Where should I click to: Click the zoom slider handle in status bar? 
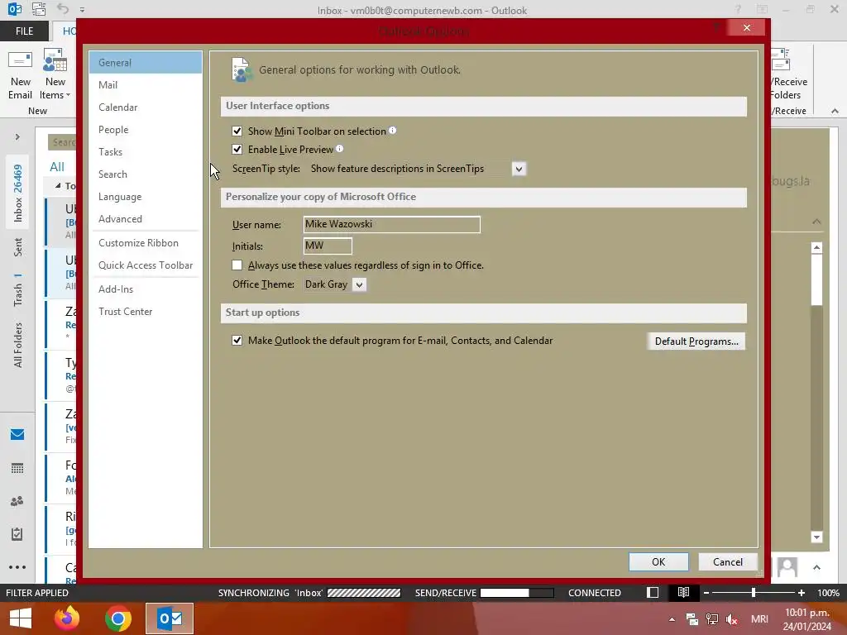click(x=754, y=593)
